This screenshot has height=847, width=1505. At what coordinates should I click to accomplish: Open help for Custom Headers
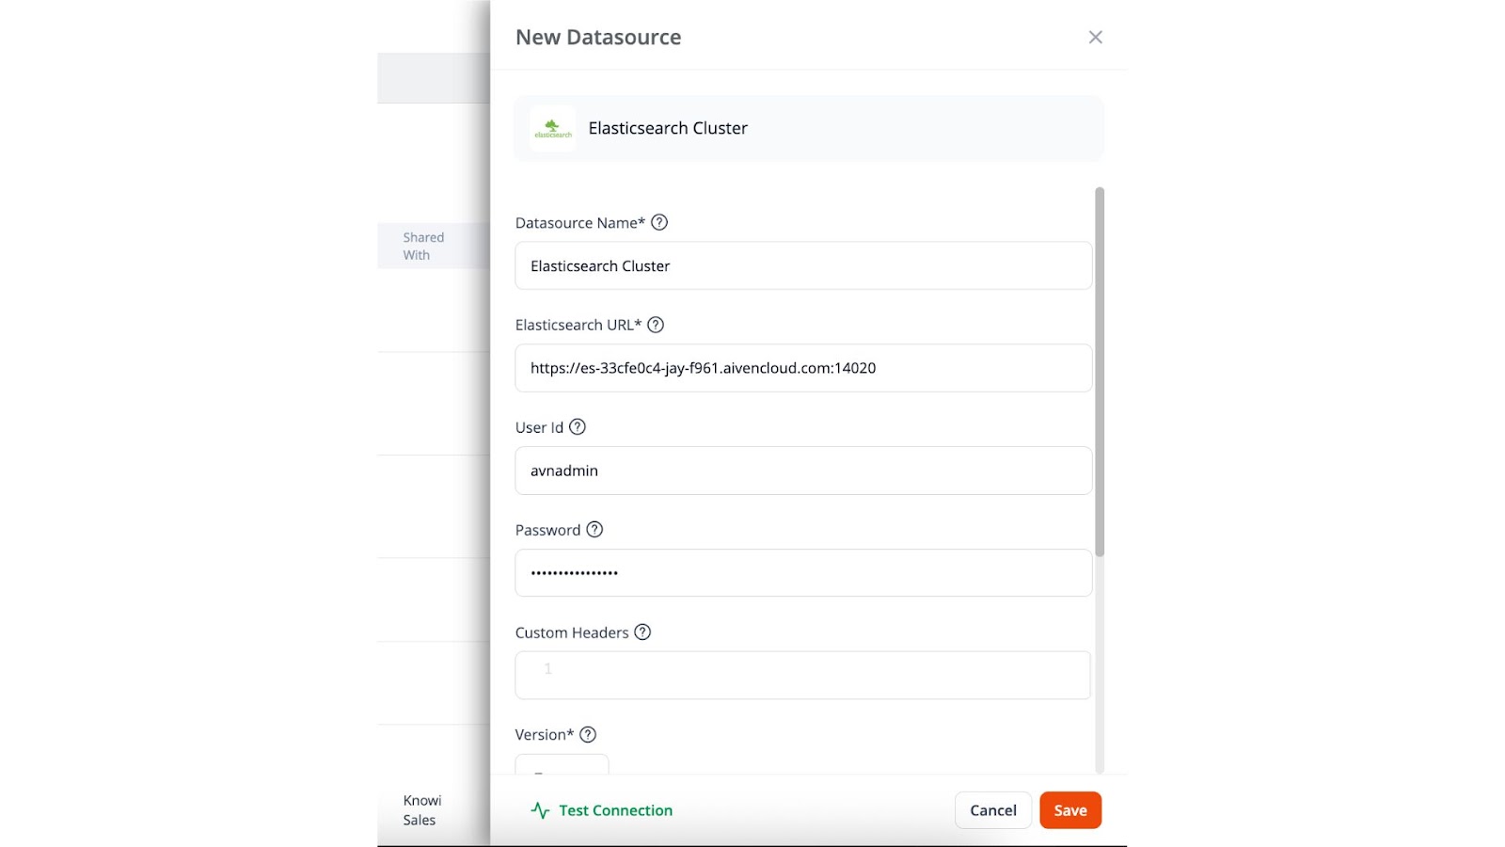tap(642, 631)
